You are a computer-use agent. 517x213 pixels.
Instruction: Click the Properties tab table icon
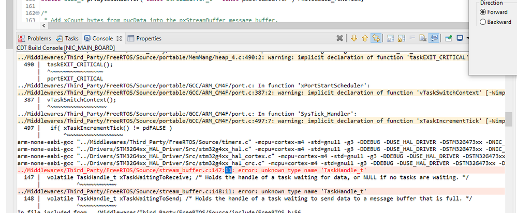131,39
